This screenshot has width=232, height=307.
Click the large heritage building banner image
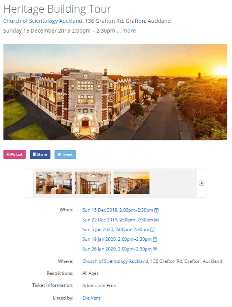click(x=115, y=92)
